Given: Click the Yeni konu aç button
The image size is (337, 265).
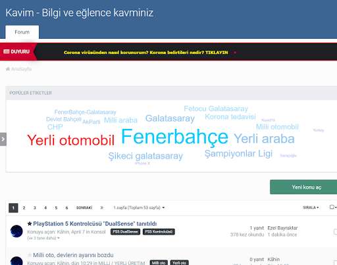Looking at the screenshot, I should click(x=303, y=187).
